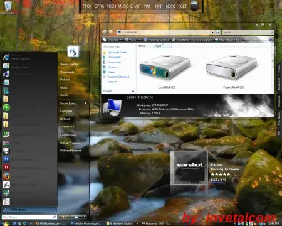Launch Photoshop from its Ps icon
This screenshot has width=282, height=226.
click(6, 159)
